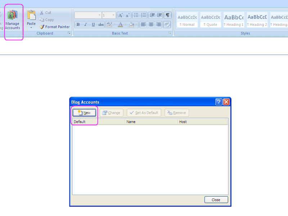Apply the Heading 1 style
Screen dimensions: 288x216
pyautogui.click(x=234, y=20)
